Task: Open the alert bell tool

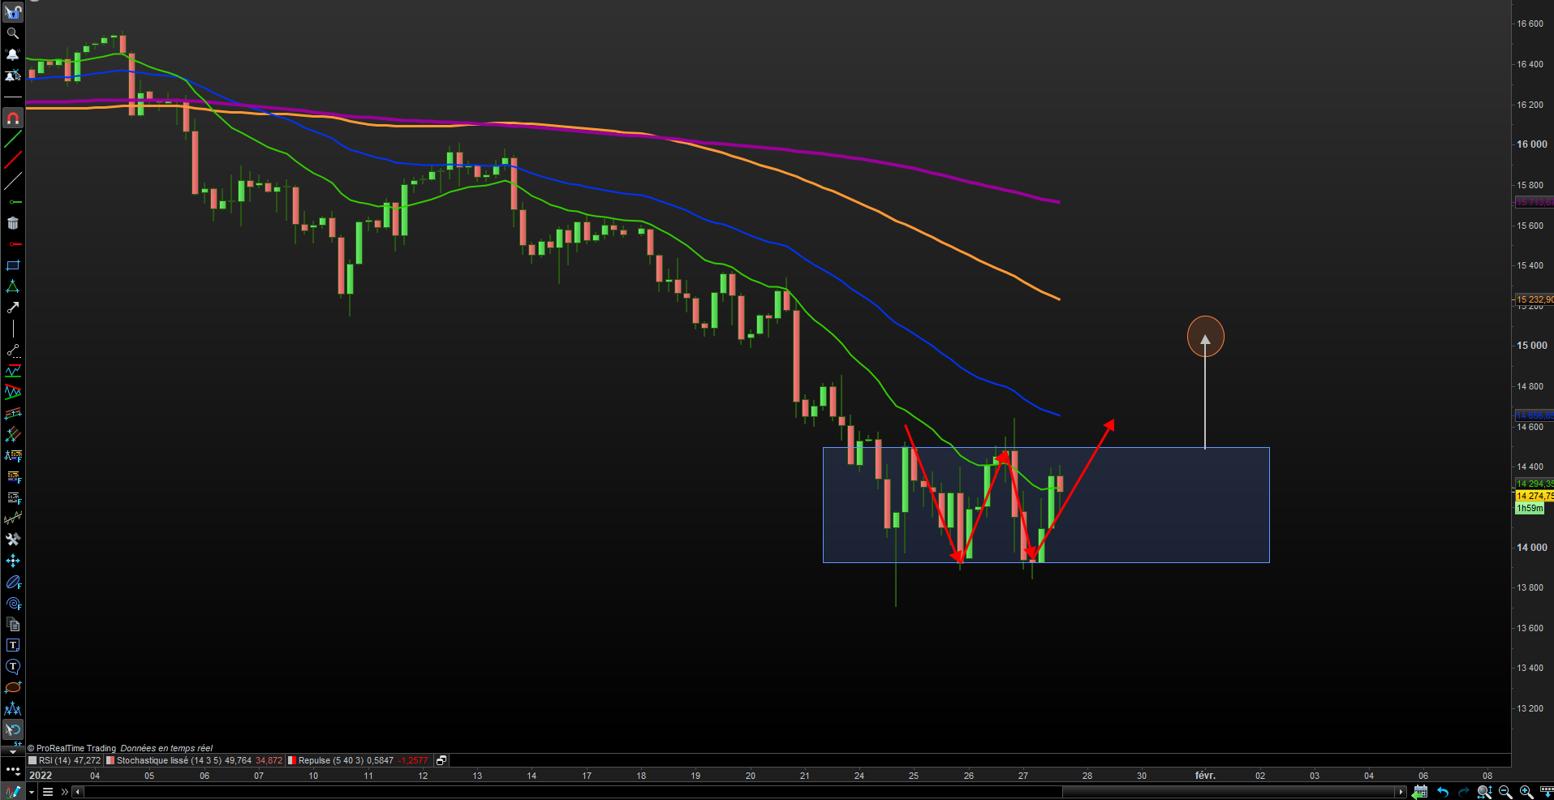Action: [x=12, y=54]
